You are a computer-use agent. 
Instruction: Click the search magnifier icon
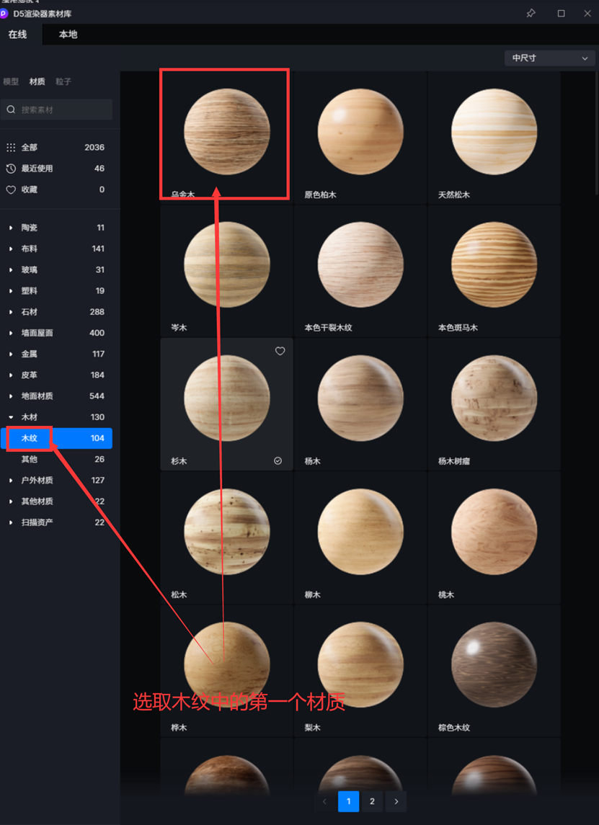coord(11,110)
